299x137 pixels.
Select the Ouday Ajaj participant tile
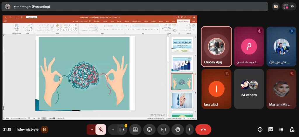(x=216, y=47)
